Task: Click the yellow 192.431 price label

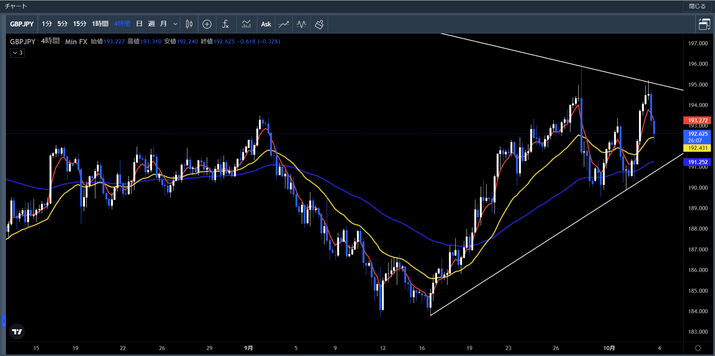Action: [697, 148]
